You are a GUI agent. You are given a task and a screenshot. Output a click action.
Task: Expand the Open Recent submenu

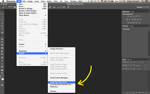click(32, 15)
